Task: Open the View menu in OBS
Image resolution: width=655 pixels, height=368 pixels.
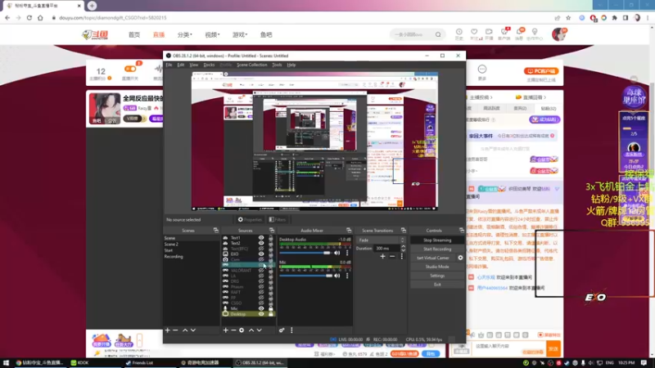Action: point(194,65)
